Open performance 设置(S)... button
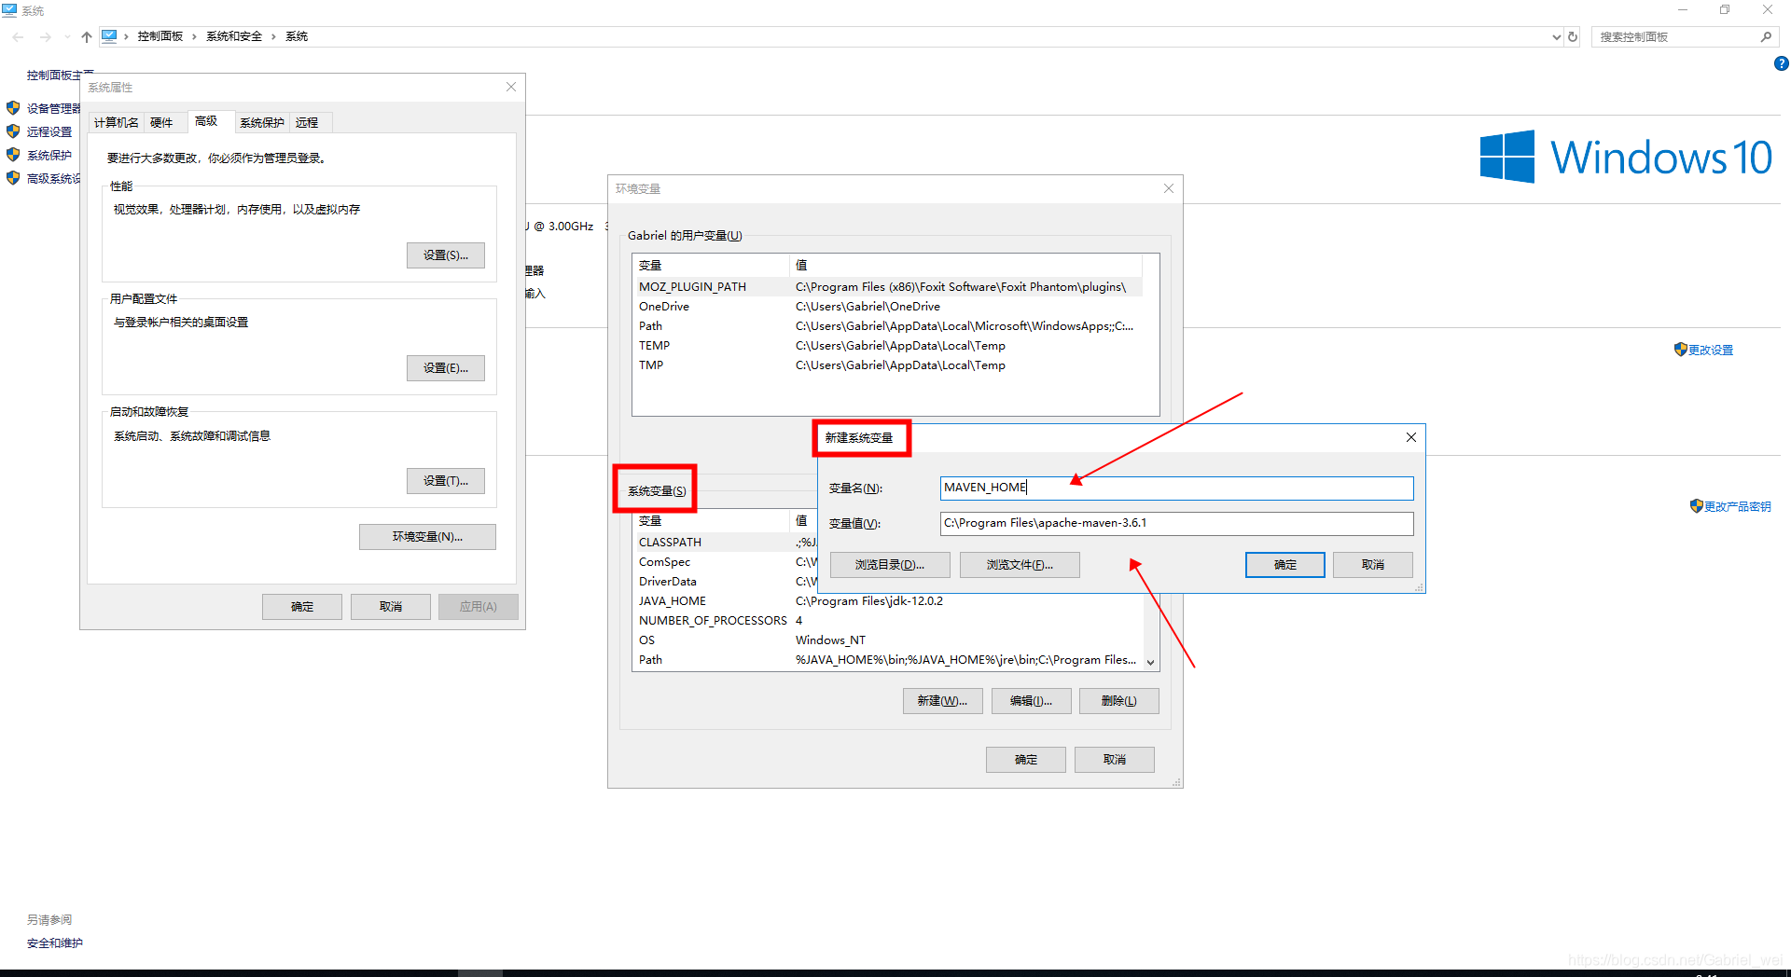This screenshot has width=1791, height=977. [446, 255]
